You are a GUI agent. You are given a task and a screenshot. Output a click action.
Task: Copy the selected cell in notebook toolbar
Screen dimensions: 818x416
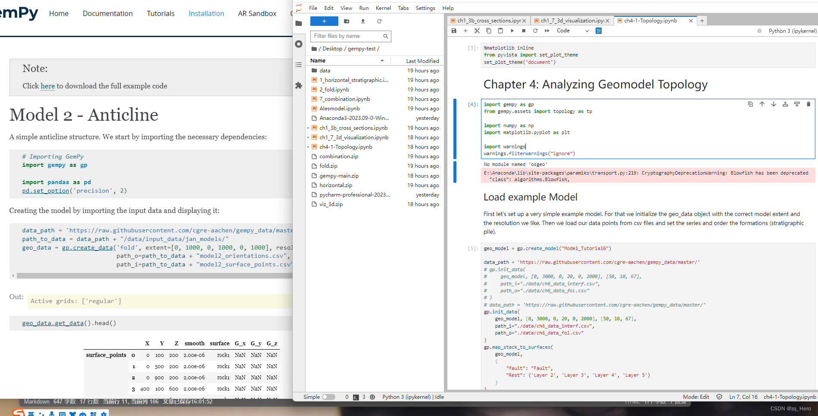tap(489, 31)
